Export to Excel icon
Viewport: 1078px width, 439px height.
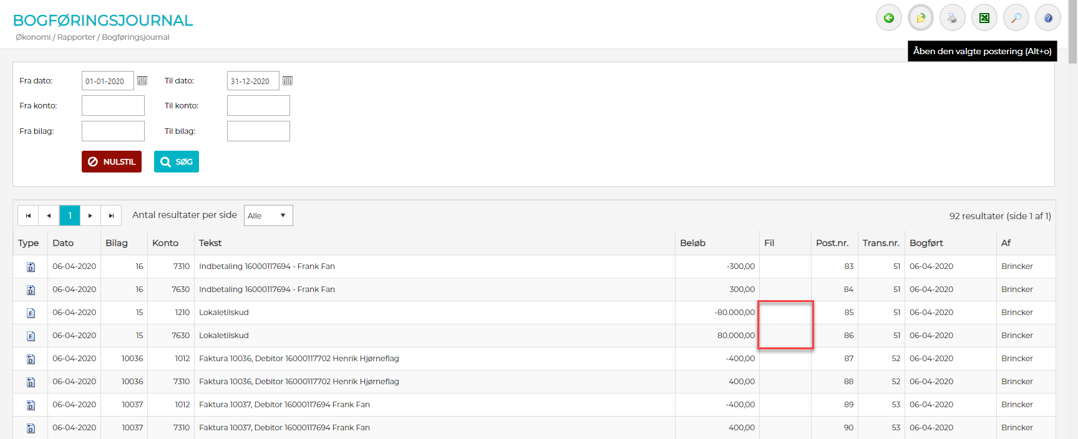pyautogui.click(x=984, y=18)
